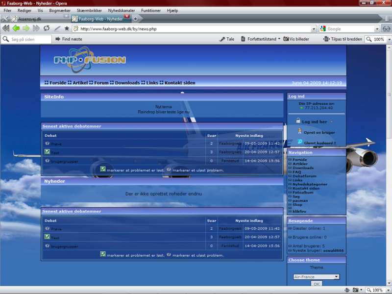Image resolution: width=392 pixels, height=294 pixels.
Task: Open Fotoalbum in the Navigation panel
Action: [303, 193]
